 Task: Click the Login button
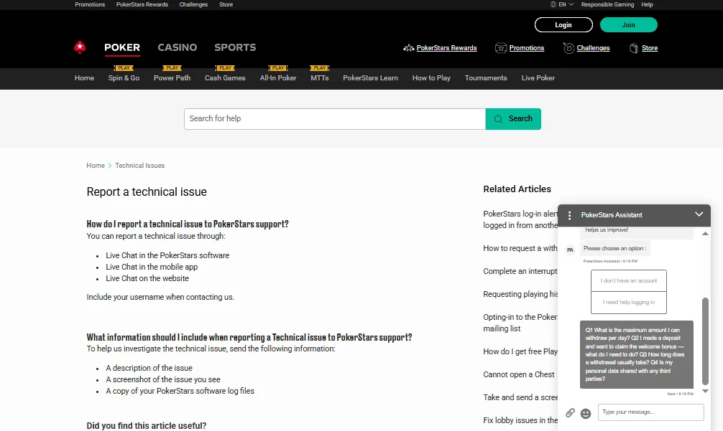[563, 25]
